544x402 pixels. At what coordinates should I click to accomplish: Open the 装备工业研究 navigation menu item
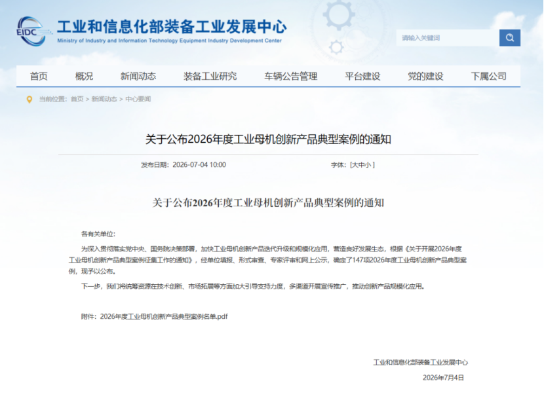[210, 76]
